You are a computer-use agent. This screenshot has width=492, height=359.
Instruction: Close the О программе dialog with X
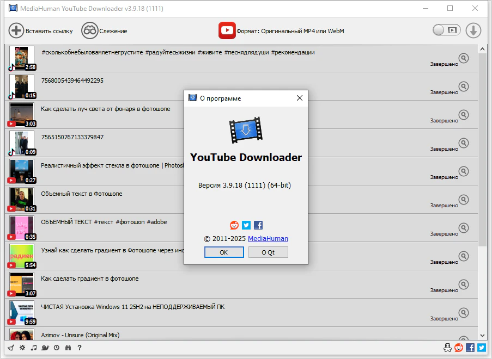point(299,98)
